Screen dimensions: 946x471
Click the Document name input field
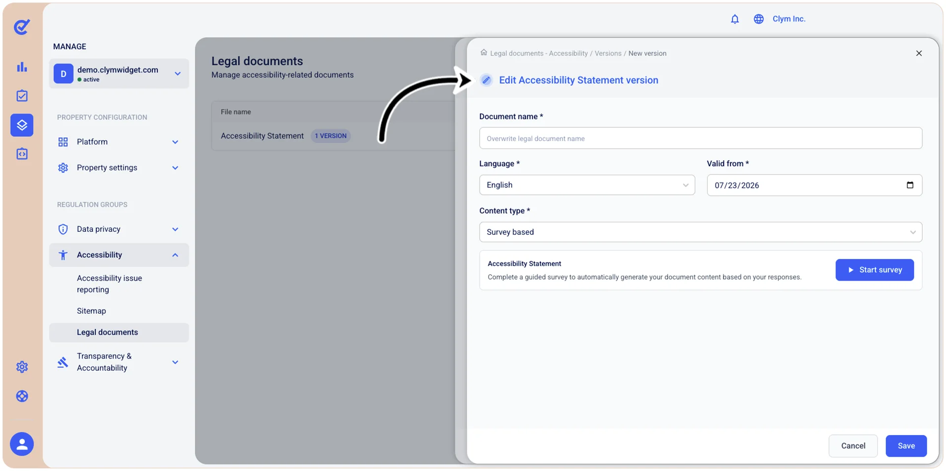(x=700, y=138)
